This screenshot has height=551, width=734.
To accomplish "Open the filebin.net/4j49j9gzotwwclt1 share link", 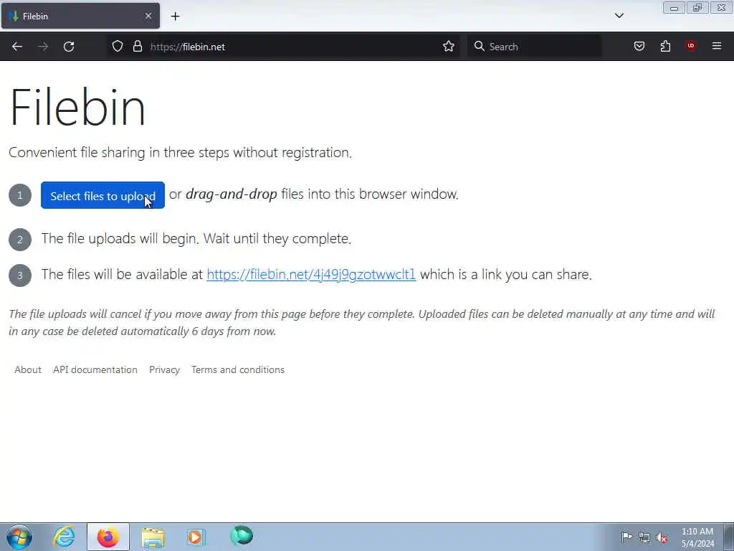I will click(311, 274).
